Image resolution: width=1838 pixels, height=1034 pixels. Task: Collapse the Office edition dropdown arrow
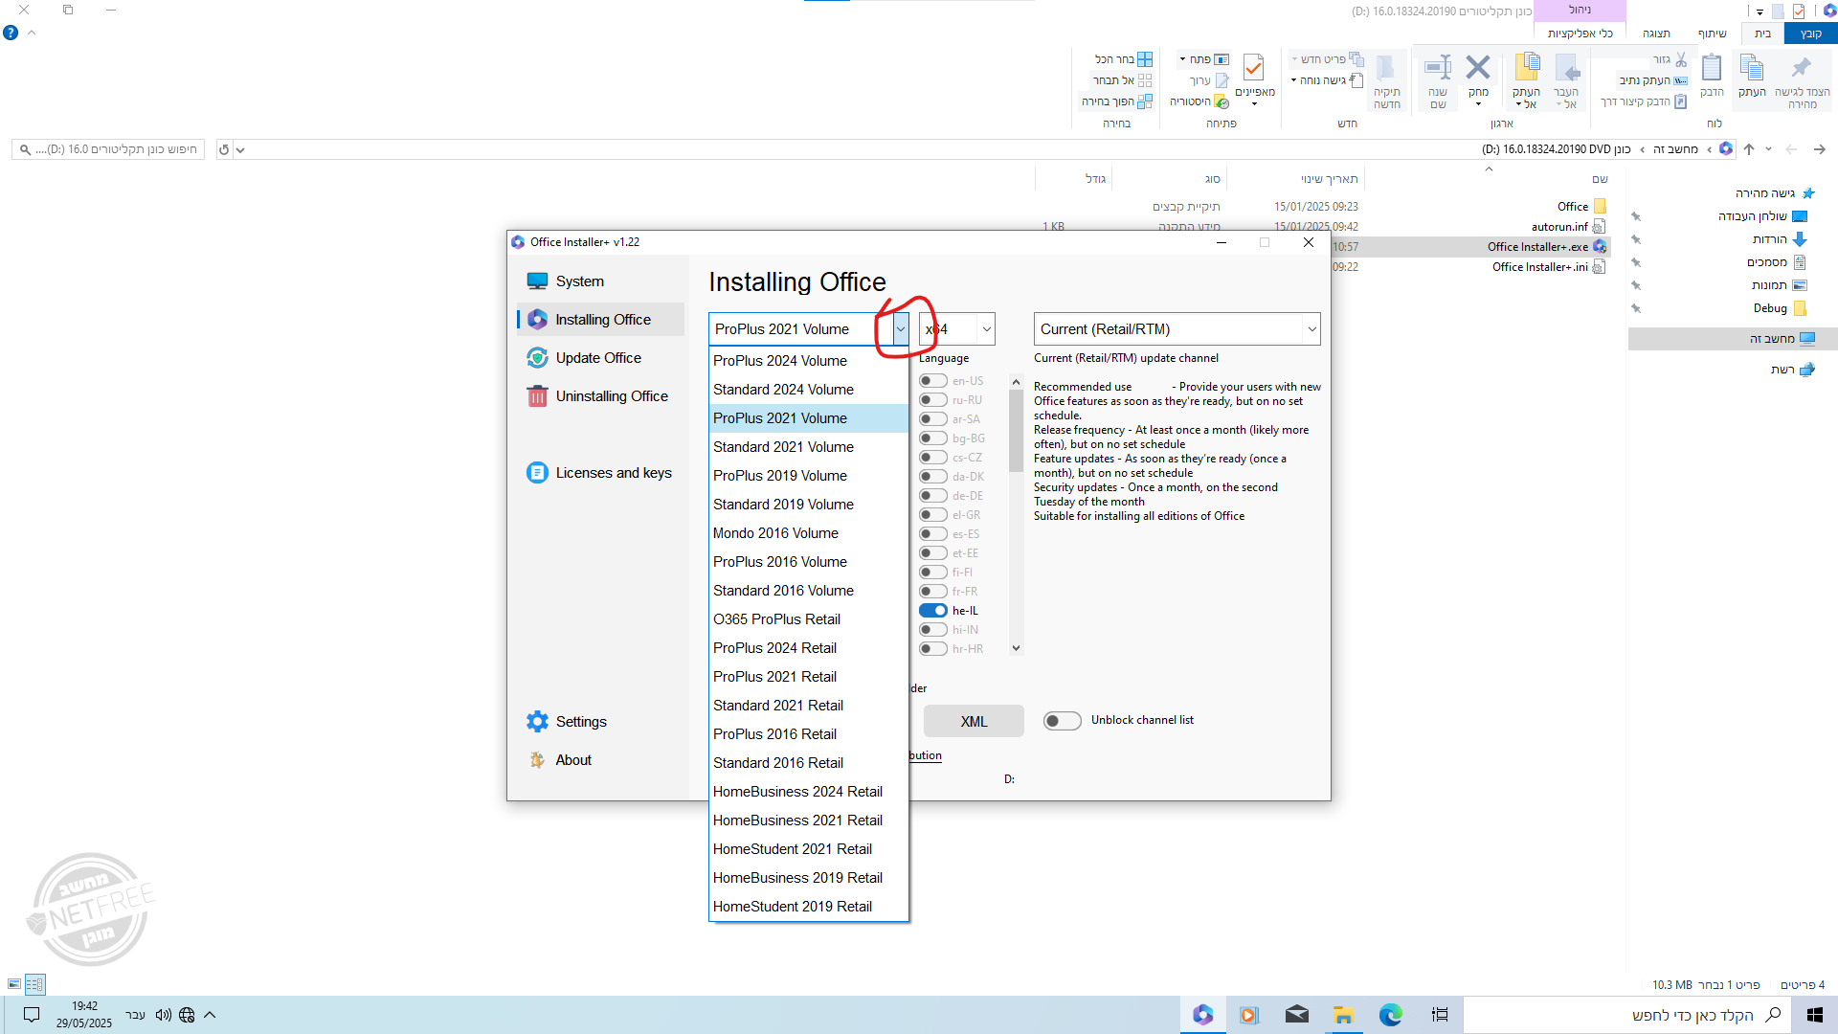(900, 329)
